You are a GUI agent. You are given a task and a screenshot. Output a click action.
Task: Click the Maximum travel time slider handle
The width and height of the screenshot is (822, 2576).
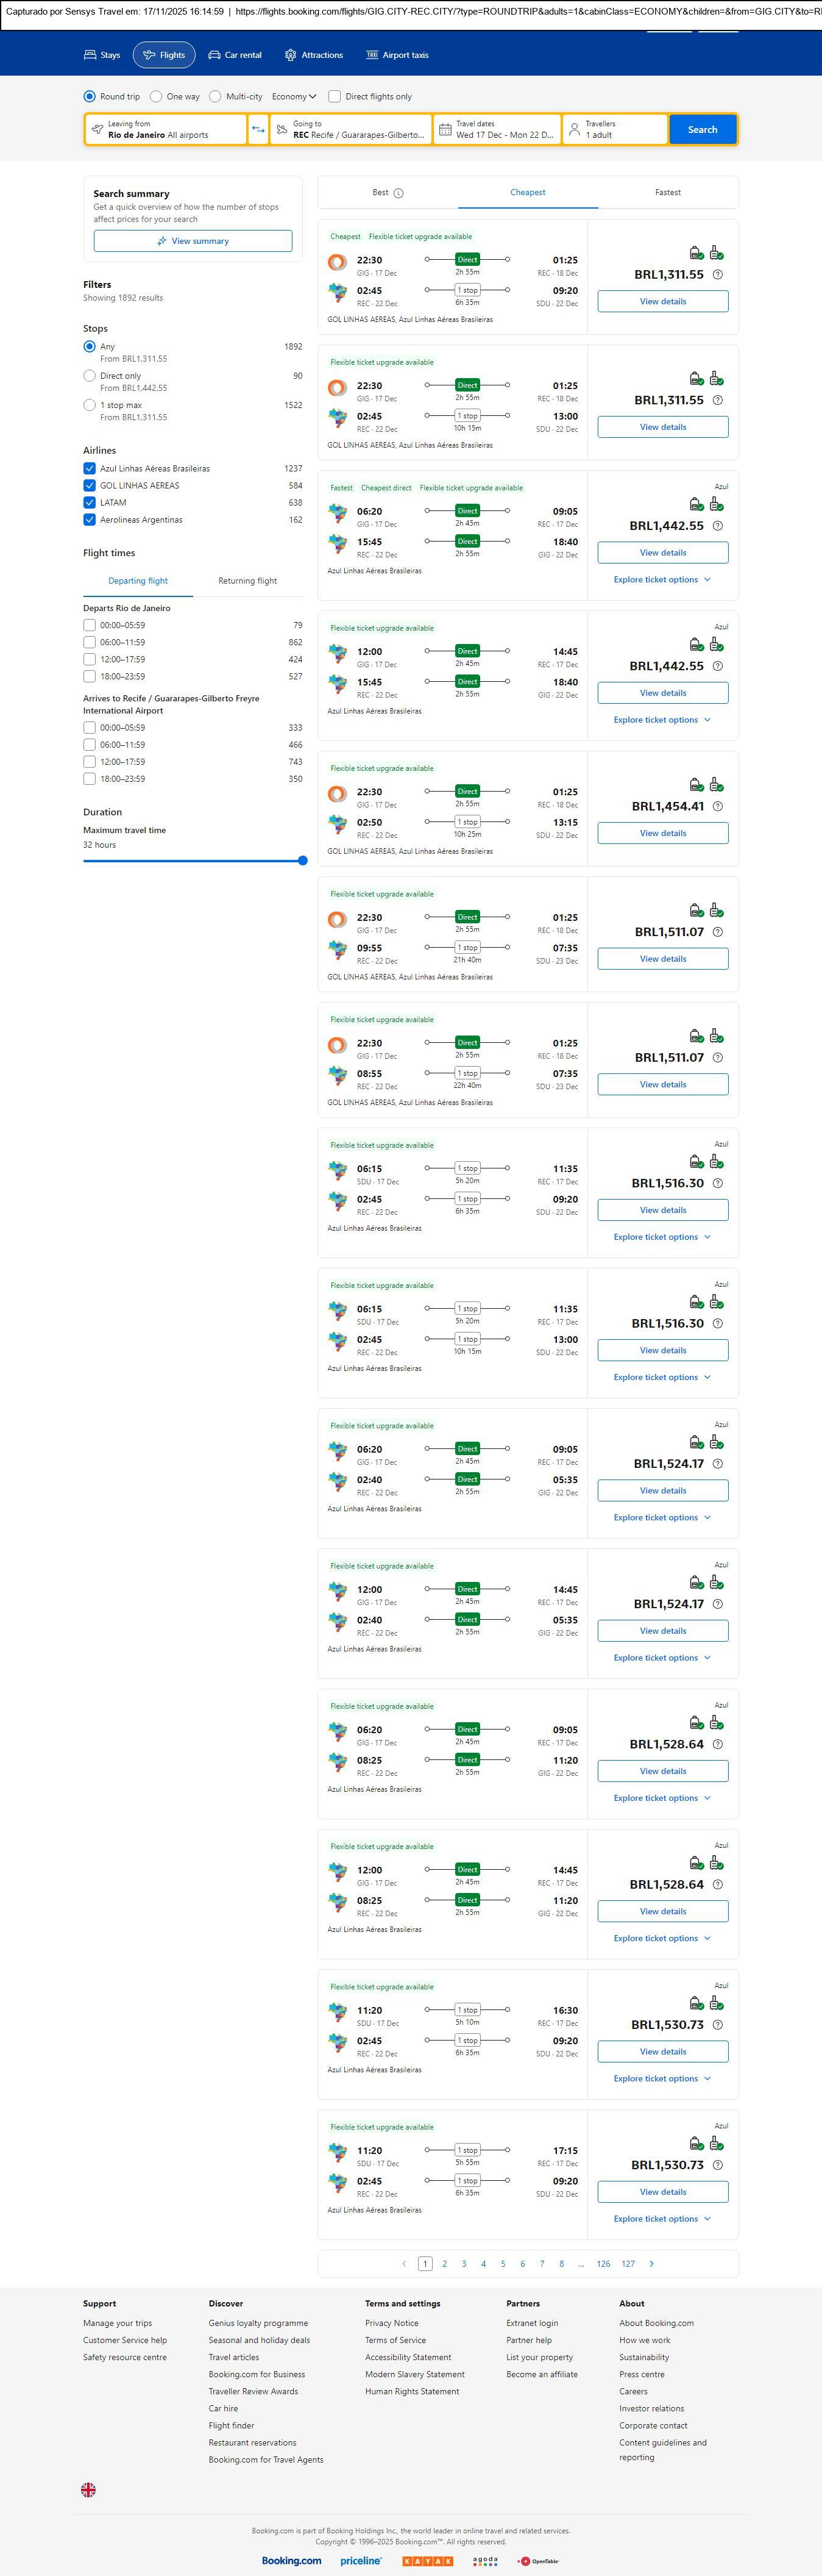tap(303, 860)
